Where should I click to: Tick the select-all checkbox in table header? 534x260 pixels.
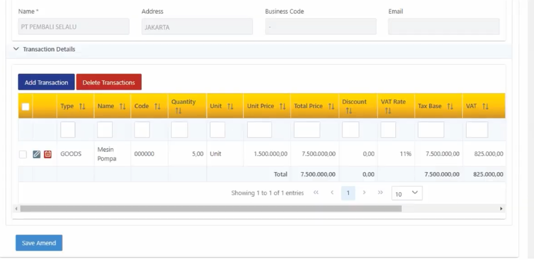tap(25, 107)
